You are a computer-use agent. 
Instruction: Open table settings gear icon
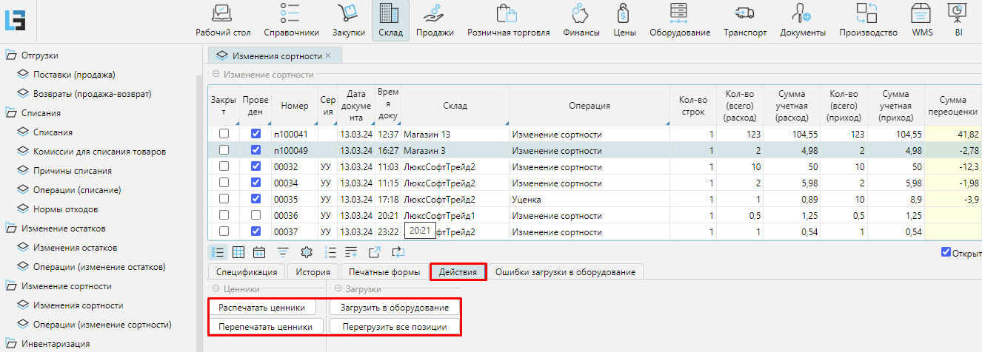306,252
